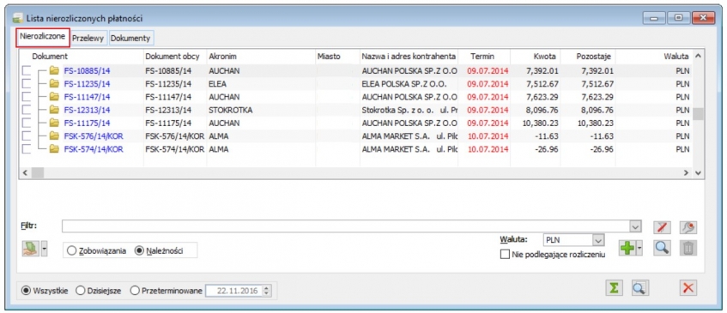727x313 pixels.
Task: Open the Waluta PLN dropdown
Action: click(x=599, y=240)
